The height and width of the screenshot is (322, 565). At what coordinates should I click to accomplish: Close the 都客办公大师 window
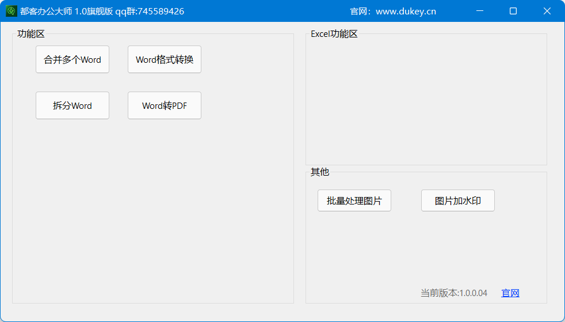547,11
